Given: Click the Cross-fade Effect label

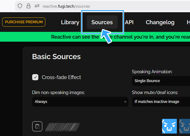Looking at the screenshot, I should tap(61, 77).
